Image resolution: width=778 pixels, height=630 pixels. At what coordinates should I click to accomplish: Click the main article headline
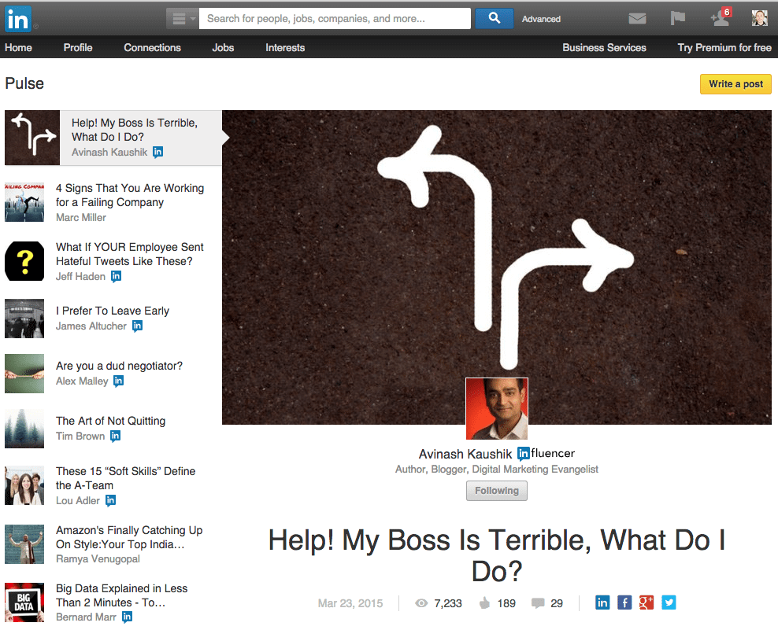pyautogui.click(x=497, y=555)
